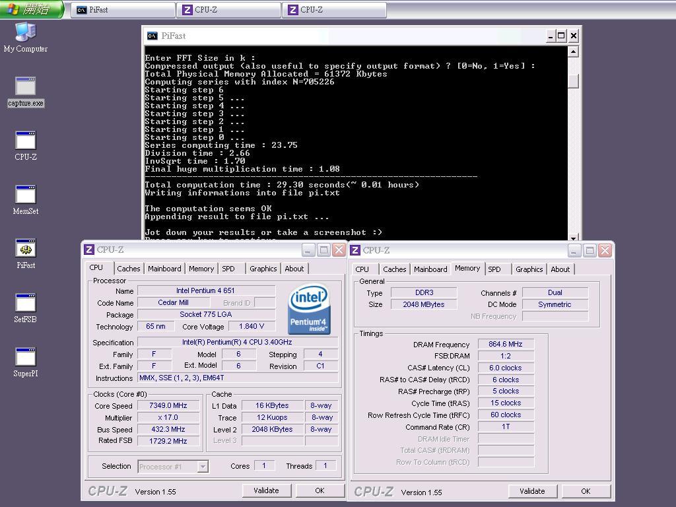Image resolution: width=676 pixels, height=507 pixels.
Task: Select the PiFast desktop shortcut icon
Action: click(26, 254)
